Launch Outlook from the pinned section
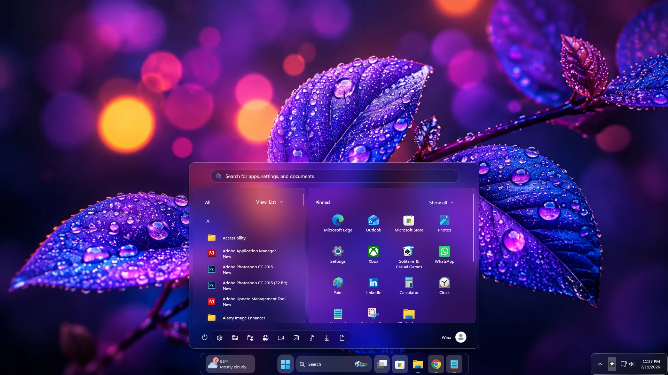668x375 pixels. click(x=373, y=223)
